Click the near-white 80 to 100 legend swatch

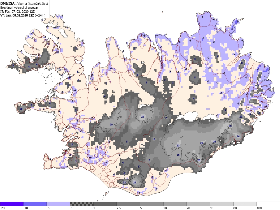pos(245,204)
